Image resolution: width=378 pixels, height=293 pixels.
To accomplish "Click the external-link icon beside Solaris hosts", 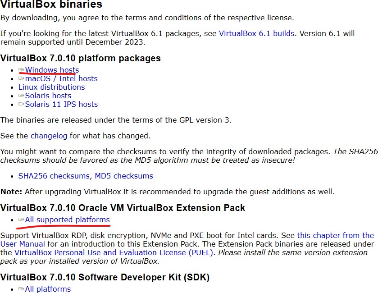I will coord(21,96).
